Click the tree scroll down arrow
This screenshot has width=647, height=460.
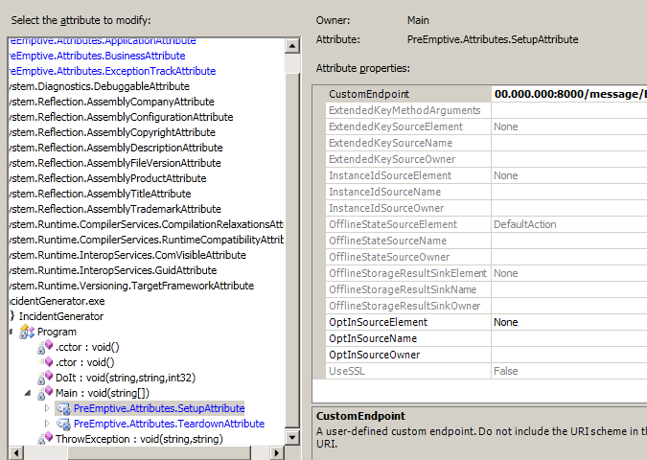coord(292,437)
